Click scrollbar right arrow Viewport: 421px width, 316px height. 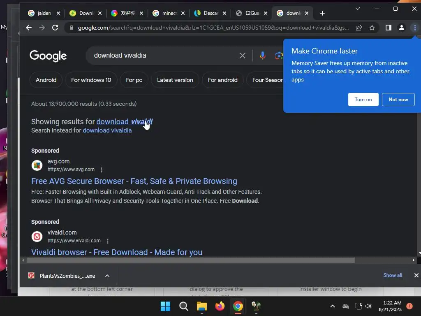coord(413,260)
